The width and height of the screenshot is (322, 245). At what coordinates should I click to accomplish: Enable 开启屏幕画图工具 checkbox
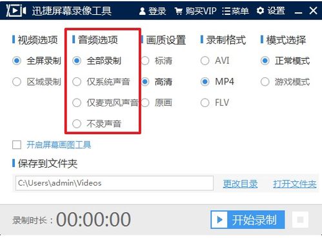17,145
